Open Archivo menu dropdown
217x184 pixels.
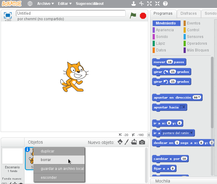pyautogui.click(x=45, y=4)
